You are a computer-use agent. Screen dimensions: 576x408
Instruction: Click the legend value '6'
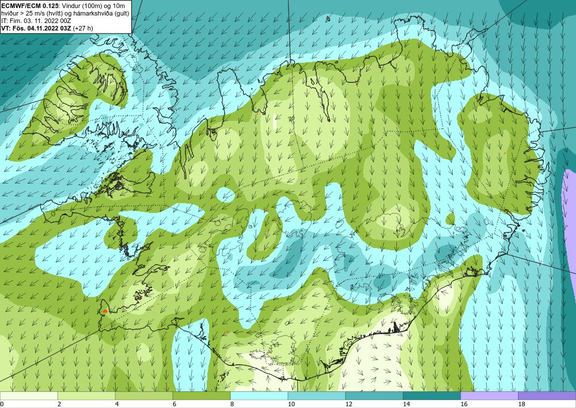pos(174,405)
